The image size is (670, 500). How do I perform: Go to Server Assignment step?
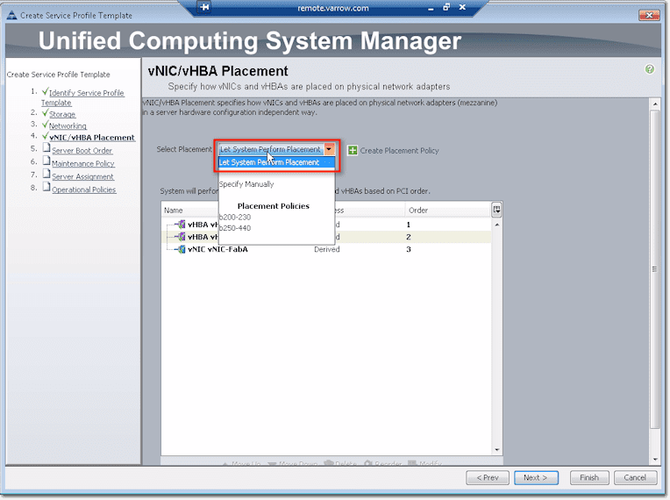click(82, 176)
